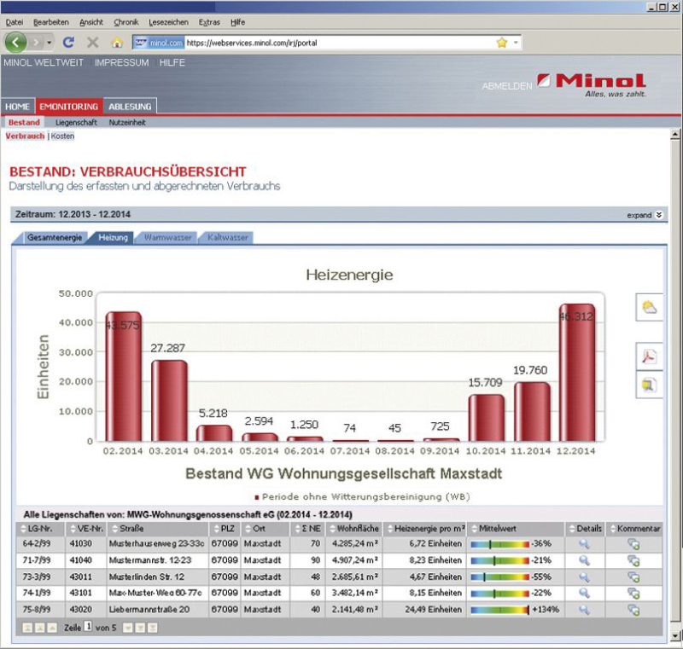This screenshot has height=649, width=683.
Task: Sort table by PLZ column
Action: click(x=225, y=529)
